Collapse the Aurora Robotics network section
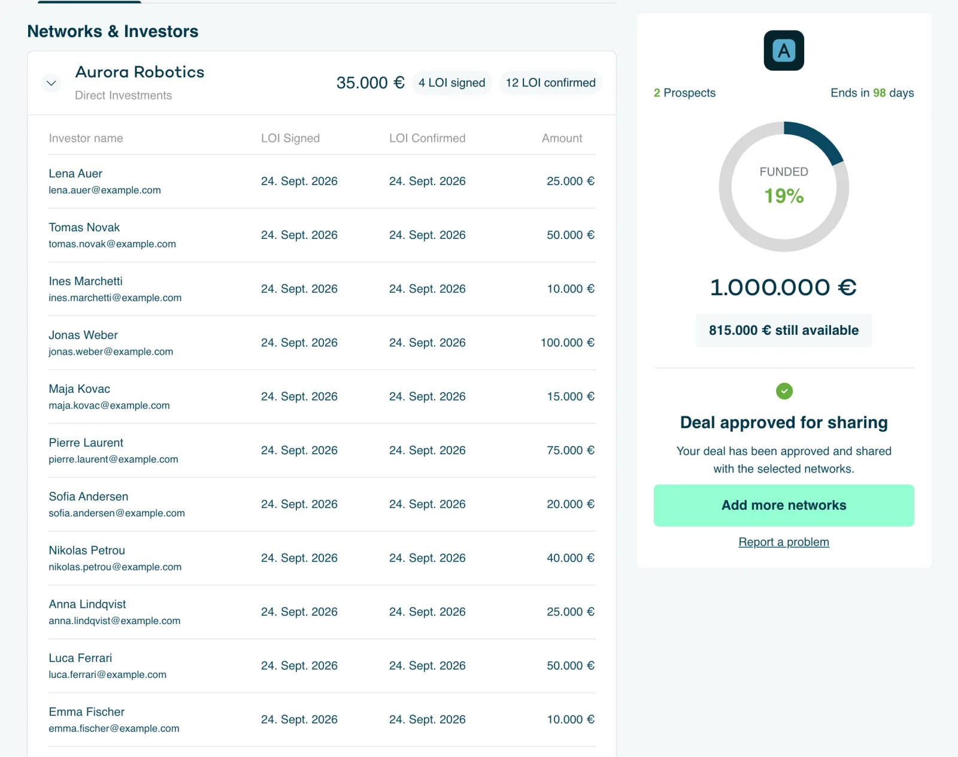The image size is (958, 757). (x=51, y=83)
